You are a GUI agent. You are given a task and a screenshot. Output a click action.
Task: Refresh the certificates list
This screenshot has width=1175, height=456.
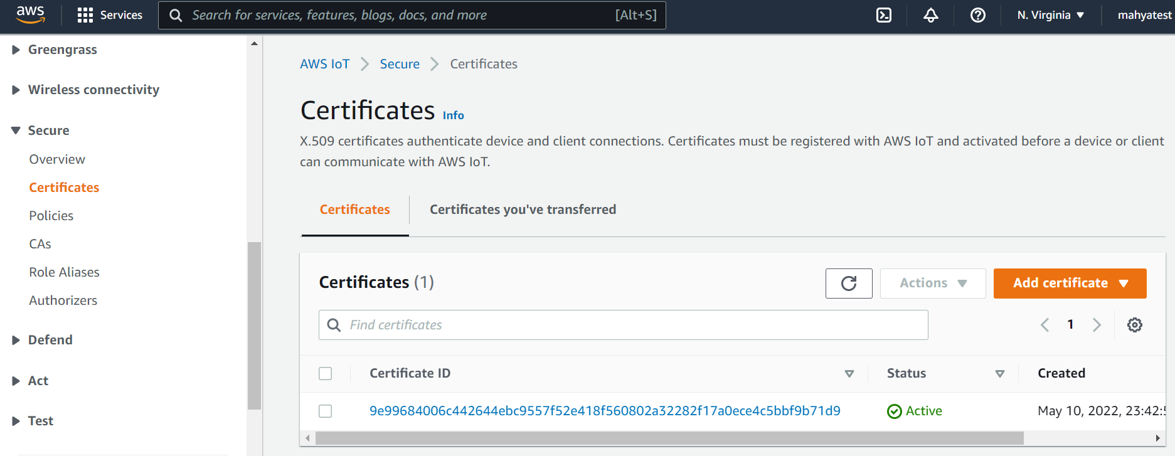click(849, 284)
